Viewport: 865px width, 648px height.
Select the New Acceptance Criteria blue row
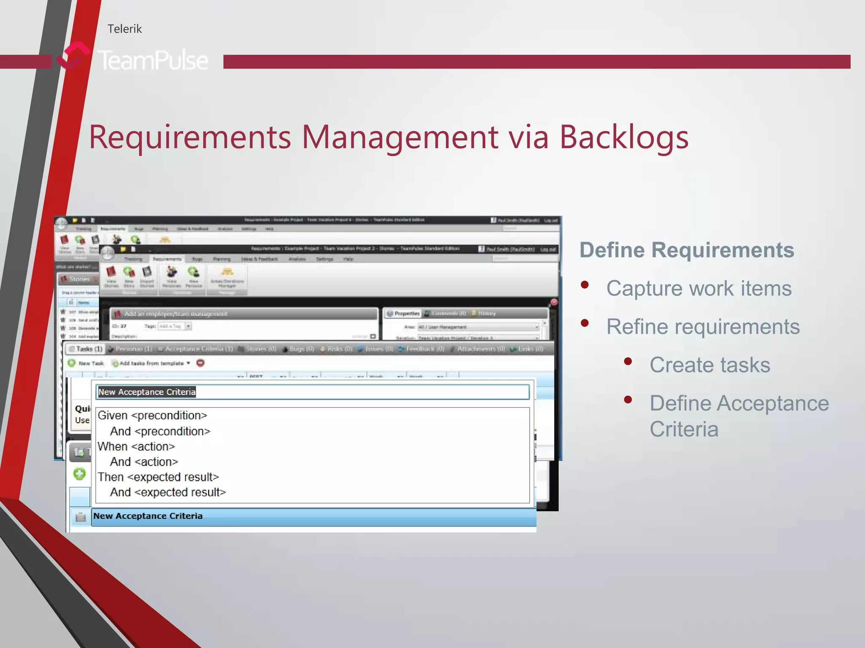[314, 516]
